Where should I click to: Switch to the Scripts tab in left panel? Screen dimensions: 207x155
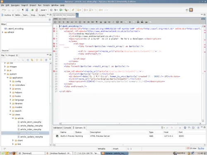click(42, 15)
